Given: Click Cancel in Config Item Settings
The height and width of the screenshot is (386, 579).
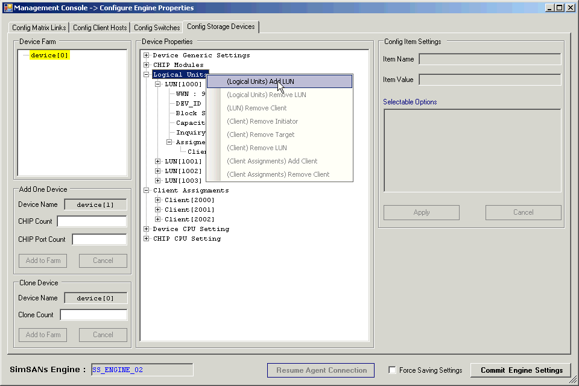Looking at the screenshot, I should coord(524,212).
